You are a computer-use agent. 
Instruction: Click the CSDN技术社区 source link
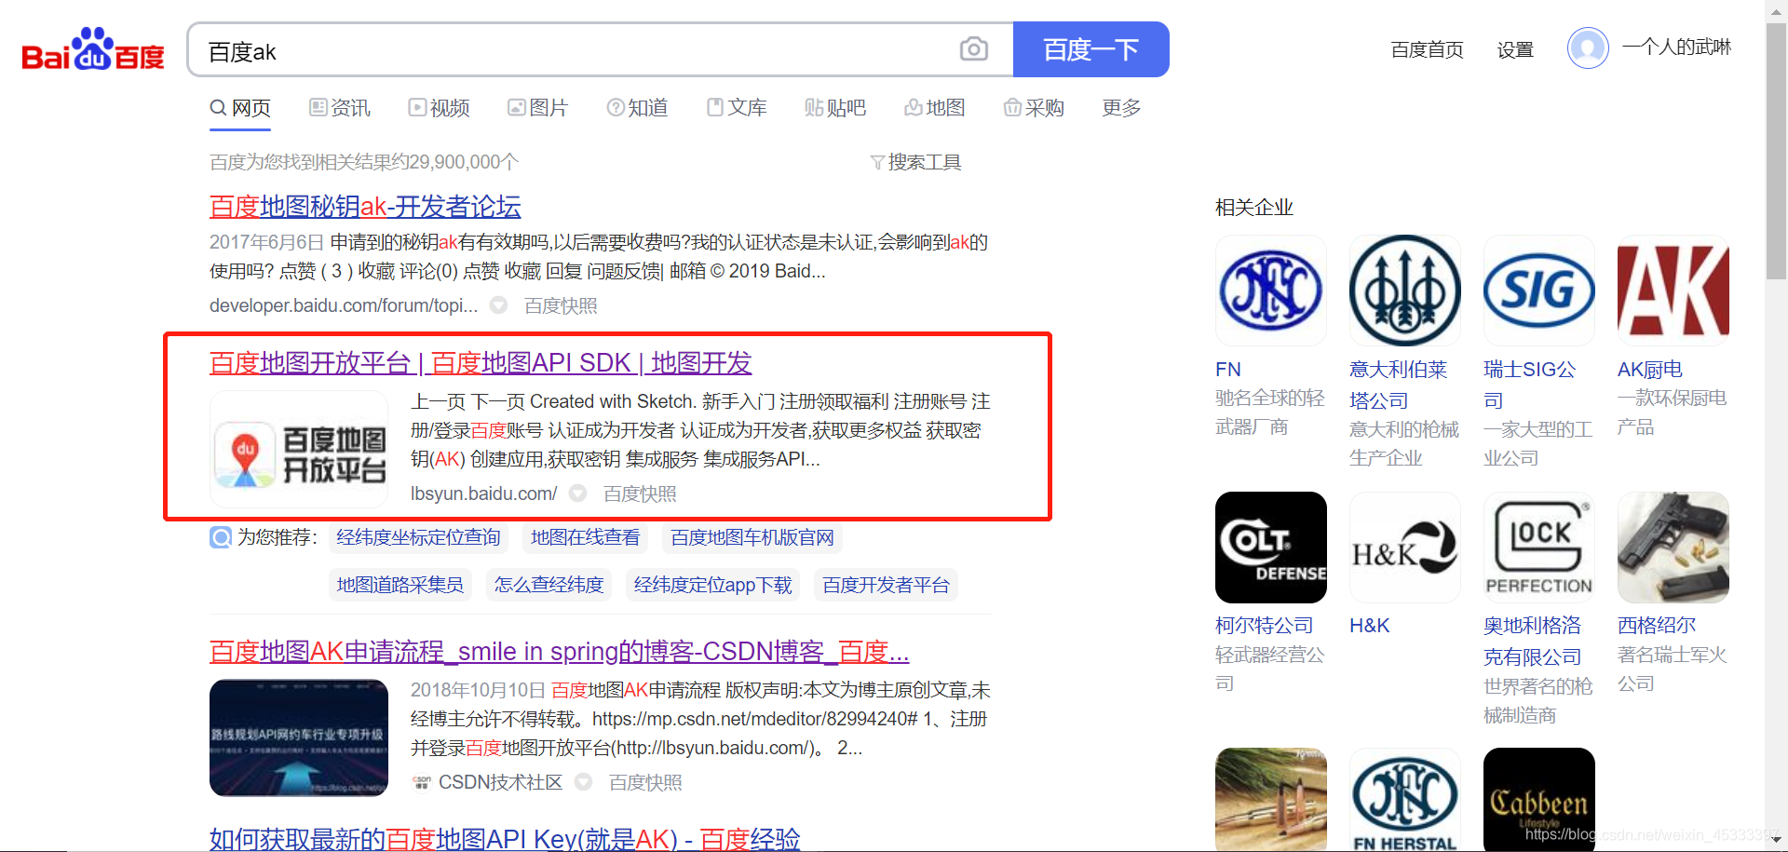click(x=500, y=782)
